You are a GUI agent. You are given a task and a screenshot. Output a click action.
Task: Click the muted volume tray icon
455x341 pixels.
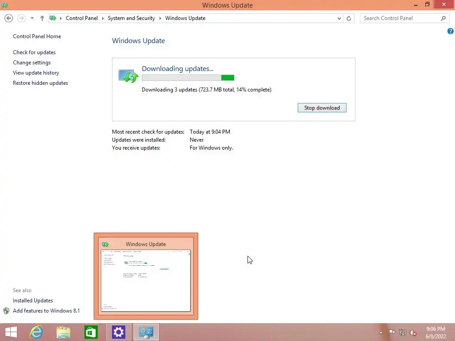coord(413,333)
